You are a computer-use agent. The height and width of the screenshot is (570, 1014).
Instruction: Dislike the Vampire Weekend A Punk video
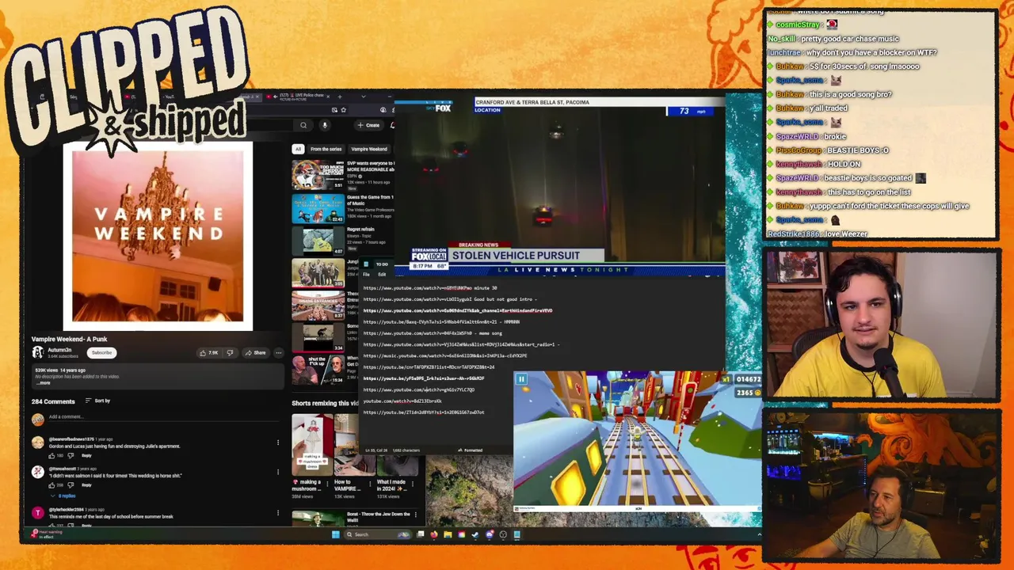(x=230, y=352)
